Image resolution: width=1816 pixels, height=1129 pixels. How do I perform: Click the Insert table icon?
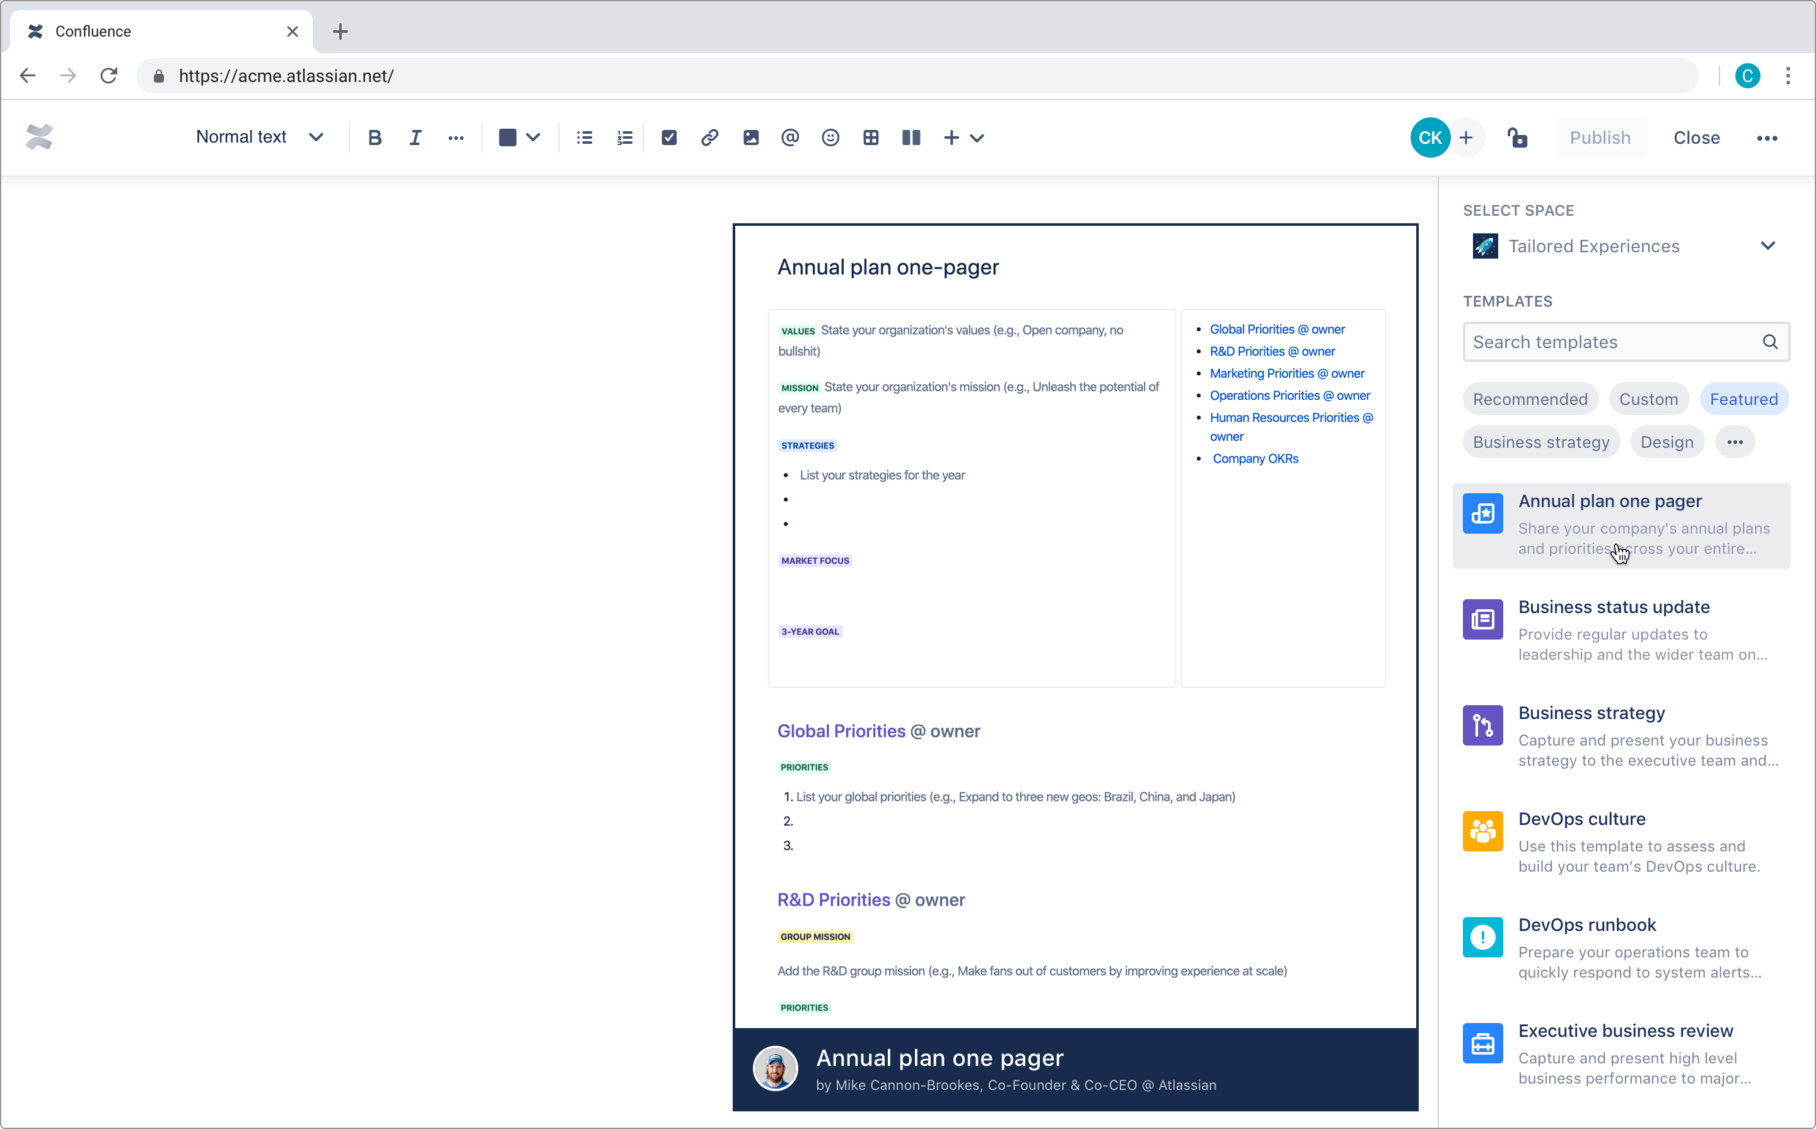tap(870, 138)
